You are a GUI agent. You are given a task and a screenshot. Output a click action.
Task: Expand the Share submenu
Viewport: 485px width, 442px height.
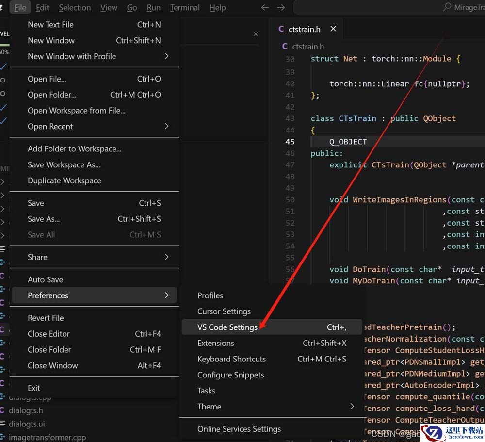(x=95, y=257)
